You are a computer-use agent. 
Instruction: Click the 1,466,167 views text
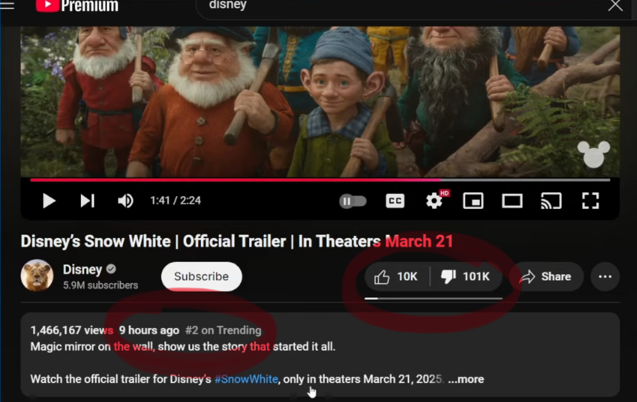point(72,330)
